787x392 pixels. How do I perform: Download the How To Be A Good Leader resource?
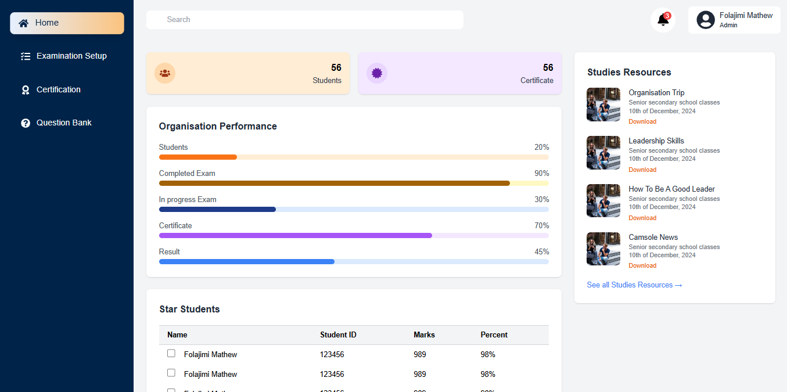(642, 218)
